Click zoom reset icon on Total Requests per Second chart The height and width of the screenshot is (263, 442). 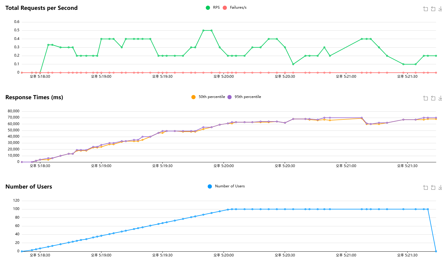pos(433,9)
